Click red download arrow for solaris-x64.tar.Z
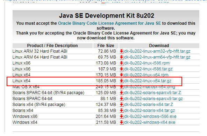This screenshot has height=136, width=207. [x=121, y=105]
